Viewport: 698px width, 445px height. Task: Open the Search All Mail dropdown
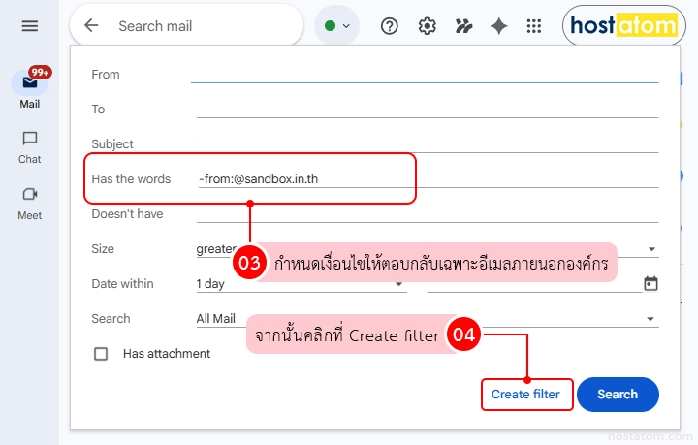tap(428, 319)
